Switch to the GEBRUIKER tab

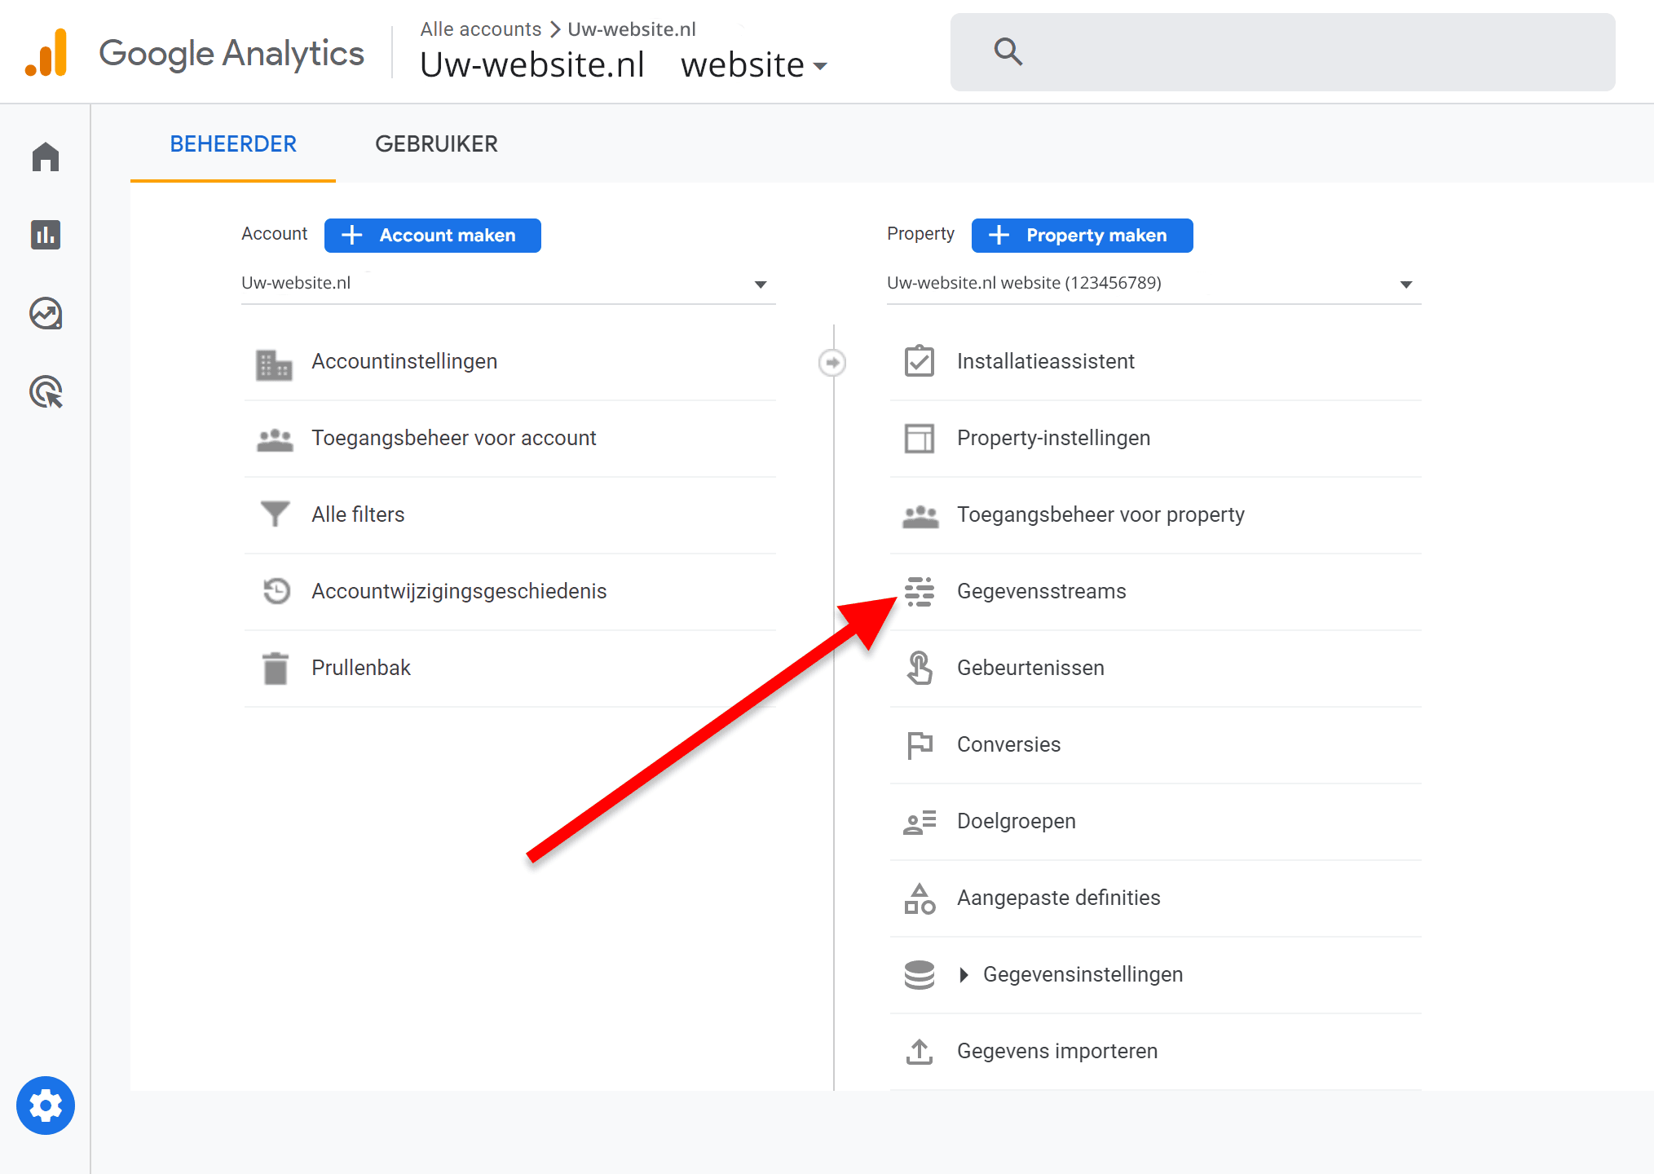pyautogui.click(x=436, y=143)
